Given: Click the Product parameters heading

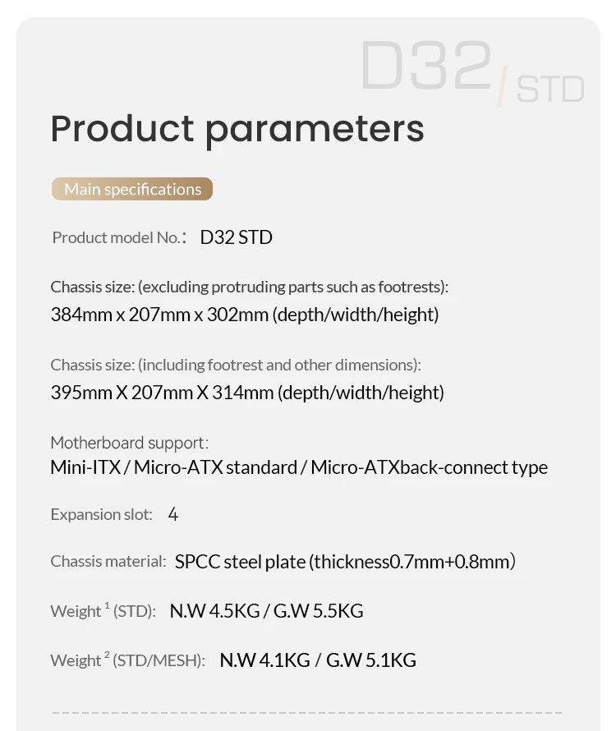Looking at the screenshot, I should 237,130.
